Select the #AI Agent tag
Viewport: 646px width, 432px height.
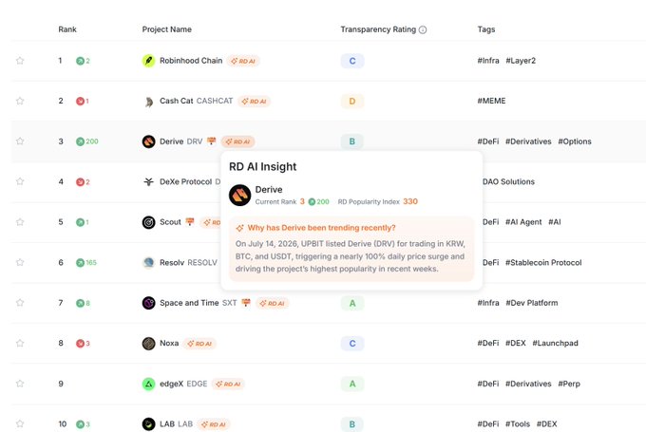[523, 222]
